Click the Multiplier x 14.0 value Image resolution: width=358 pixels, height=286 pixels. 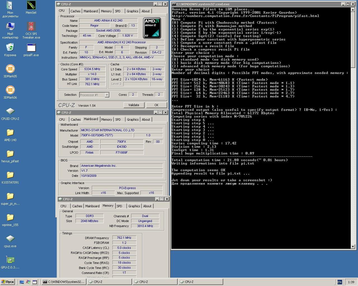pos(92,74)
